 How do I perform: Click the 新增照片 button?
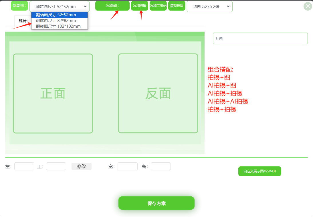pos(19,6)
